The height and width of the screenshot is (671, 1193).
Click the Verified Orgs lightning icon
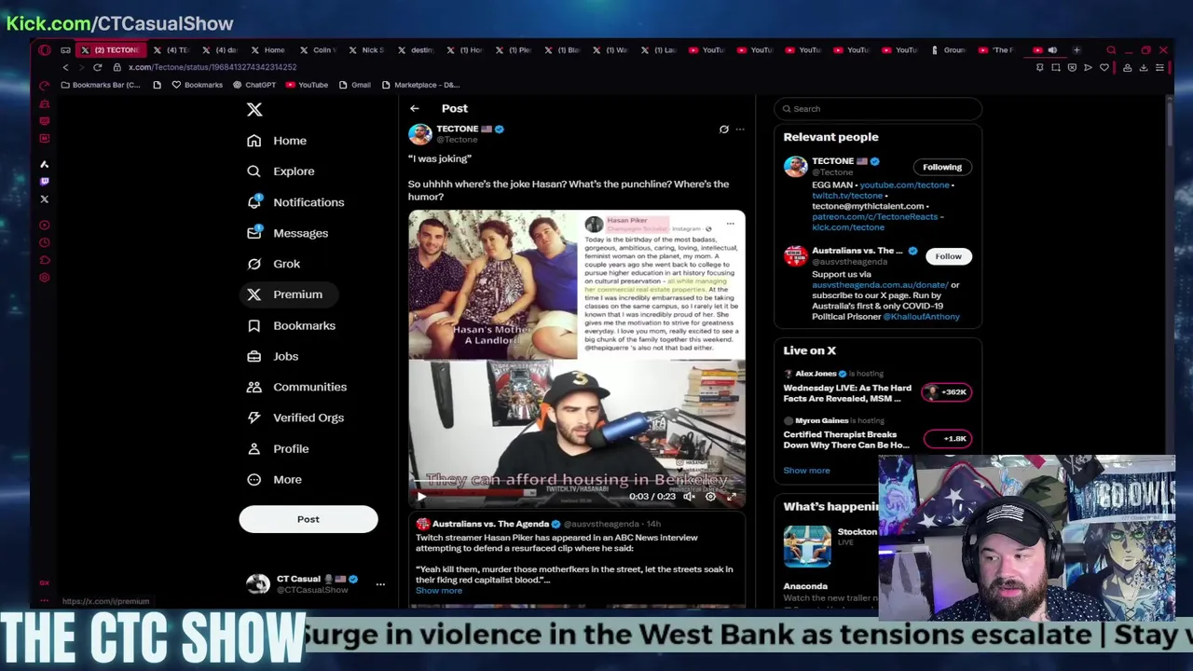tap(254, 418)
